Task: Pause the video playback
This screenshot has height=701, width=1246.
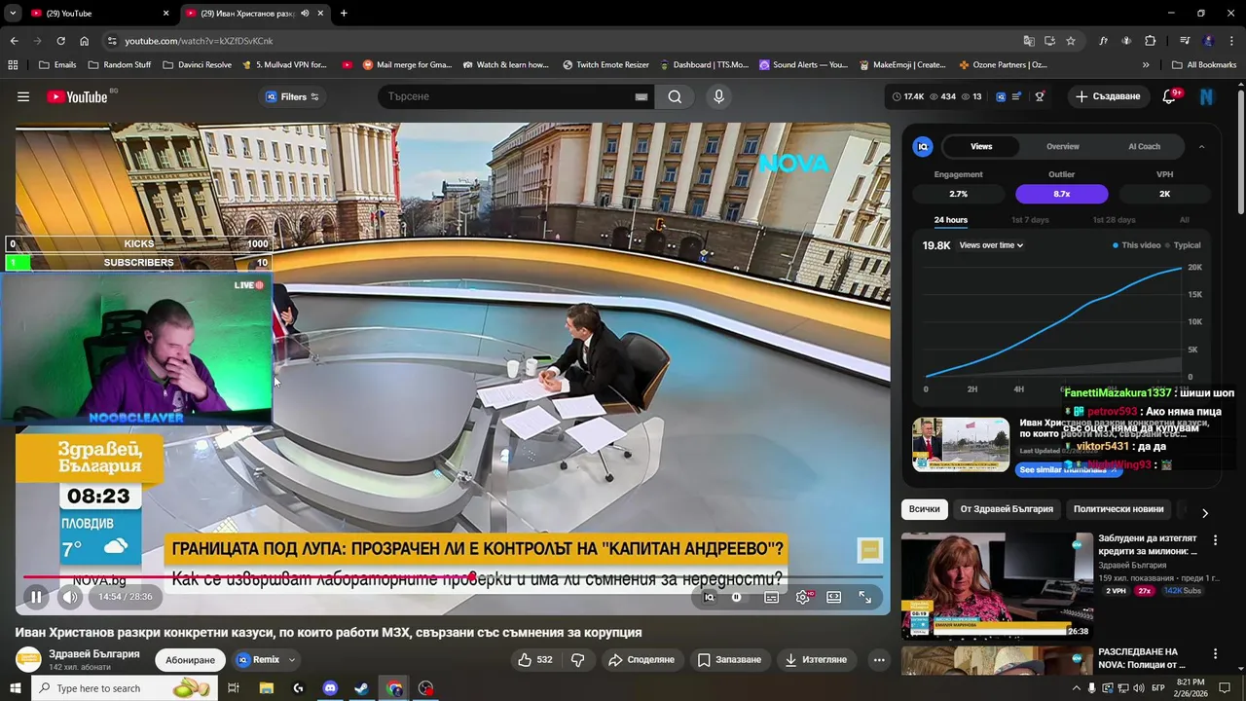Action: [x=36, y=597]
